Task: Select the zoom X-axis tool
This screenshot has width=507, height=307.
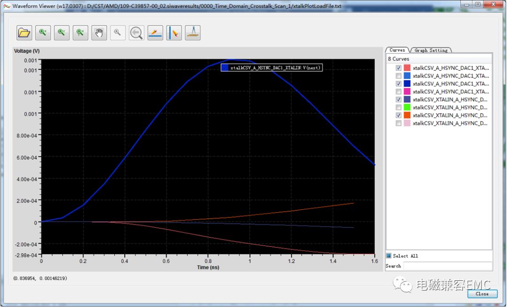Action: (x=43, y=33)
